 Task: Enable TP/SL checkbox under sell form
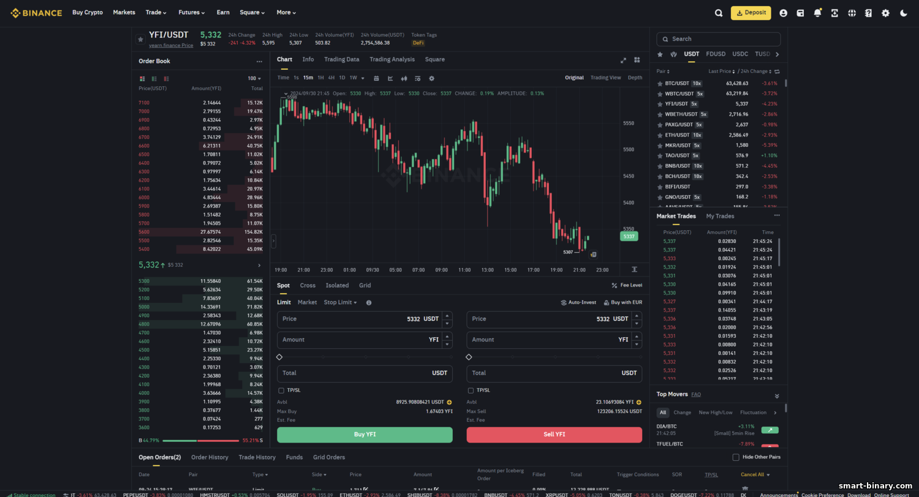coord(471,390)
